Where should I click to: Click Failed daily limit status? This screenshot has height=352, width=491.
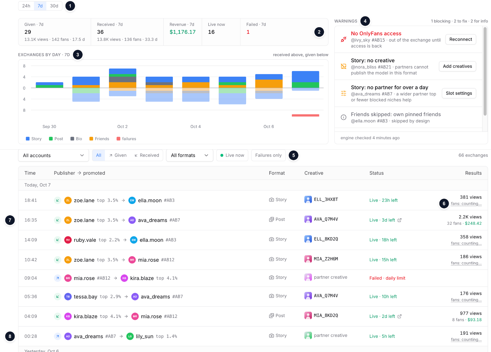click(x=387, y=278)
